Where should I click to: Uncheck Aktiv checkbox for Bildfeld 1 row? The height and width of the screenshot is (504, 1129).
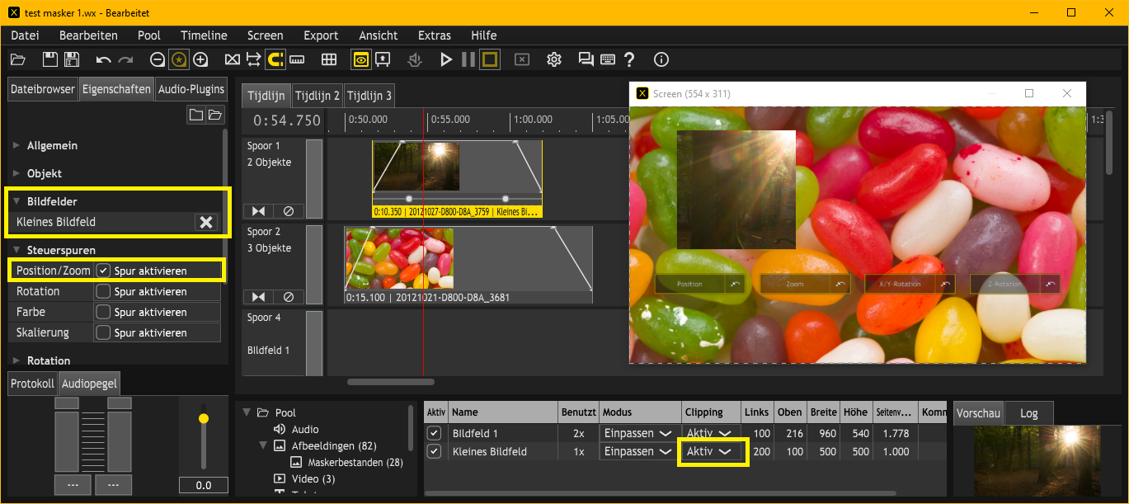[x=434, y=433]
